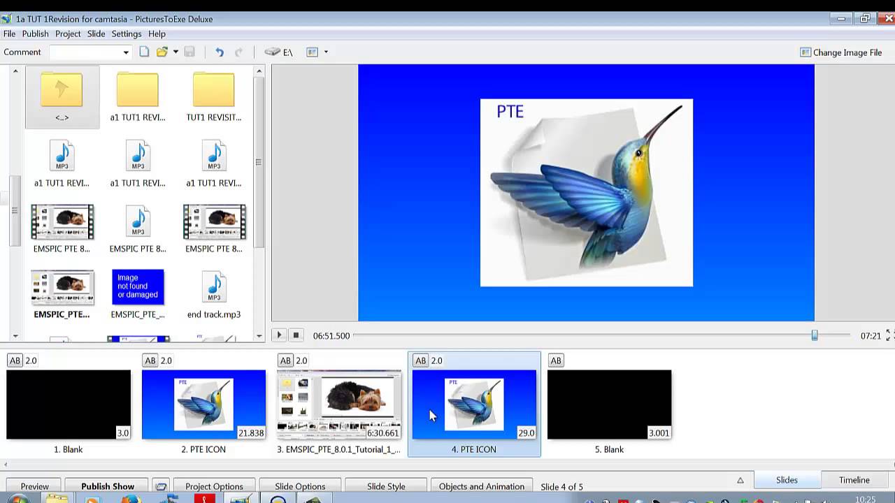
Task: Select slide 4 PTE ICON thumbnail
Action: pos(474,404)
